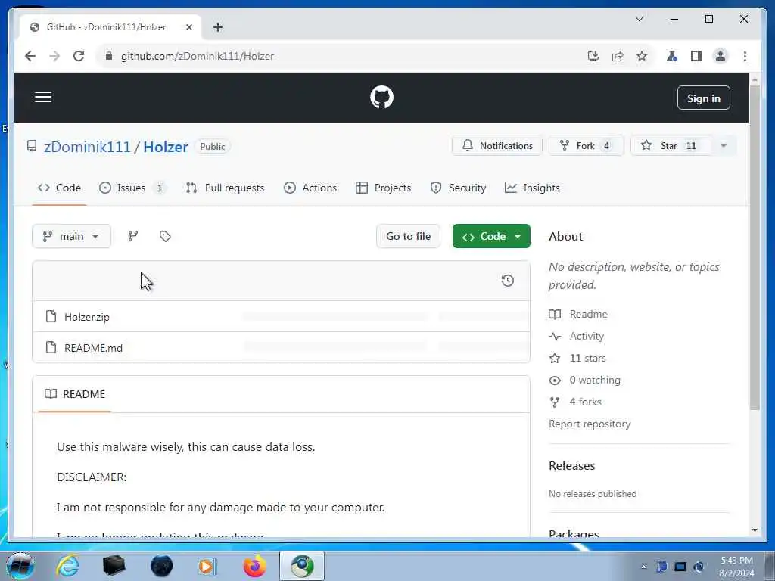The image size is (775, 581).
Task: Click the address bar URL field
Action: pyautogui.click(x=341, y=56)
